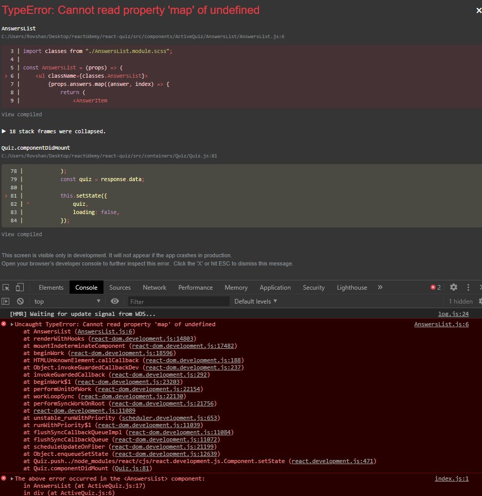Open react-dom.development.js:22130 link
Image resolution: width=482 pixels, height=496 pixels.
[x=132, y=396]
